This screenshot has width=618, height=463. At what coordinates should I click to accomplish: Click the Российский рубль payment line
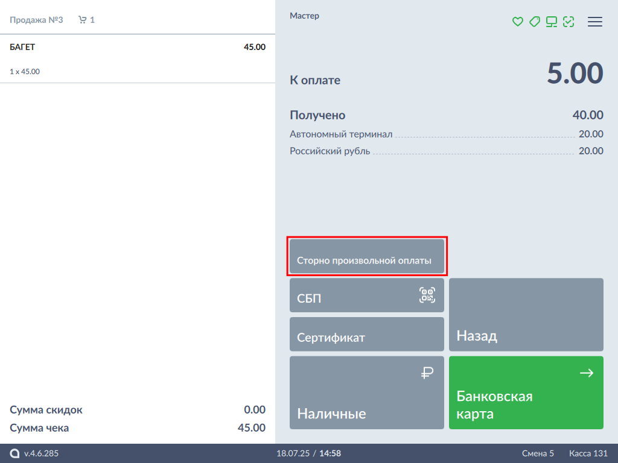[x=446, y=151]
